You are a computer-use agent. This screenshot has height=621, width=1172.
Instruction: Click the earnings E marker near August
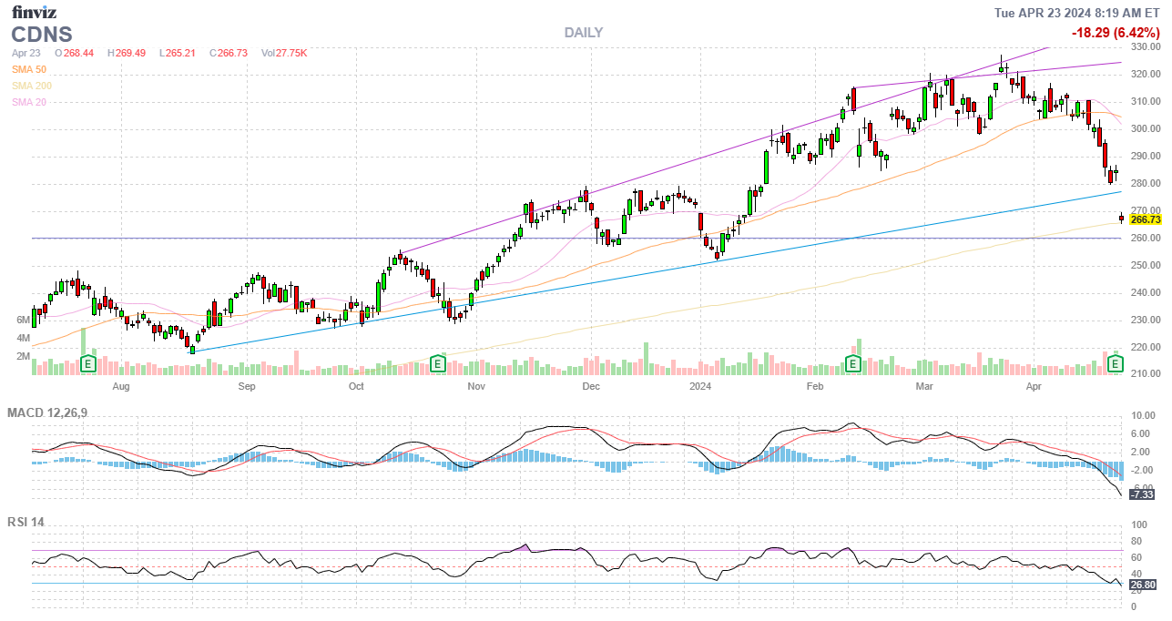(88, 364)
